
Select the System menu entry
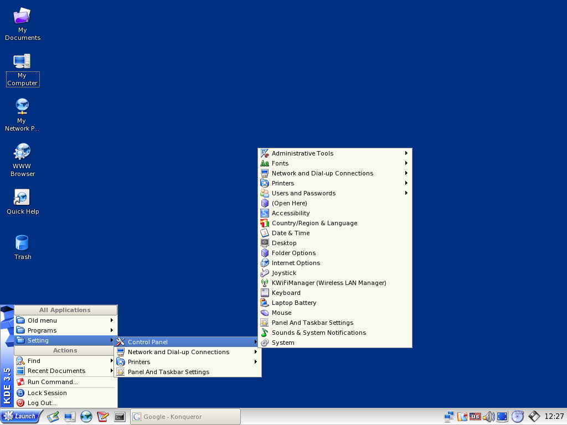click(x=335, y=343)
